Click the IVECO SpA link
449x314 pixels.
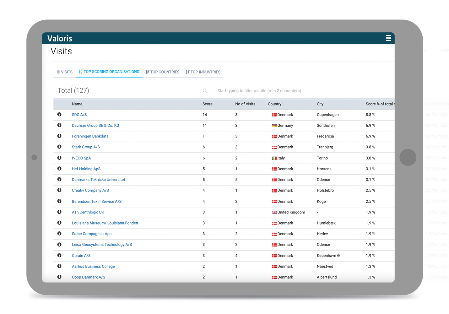tap(81, 158)
